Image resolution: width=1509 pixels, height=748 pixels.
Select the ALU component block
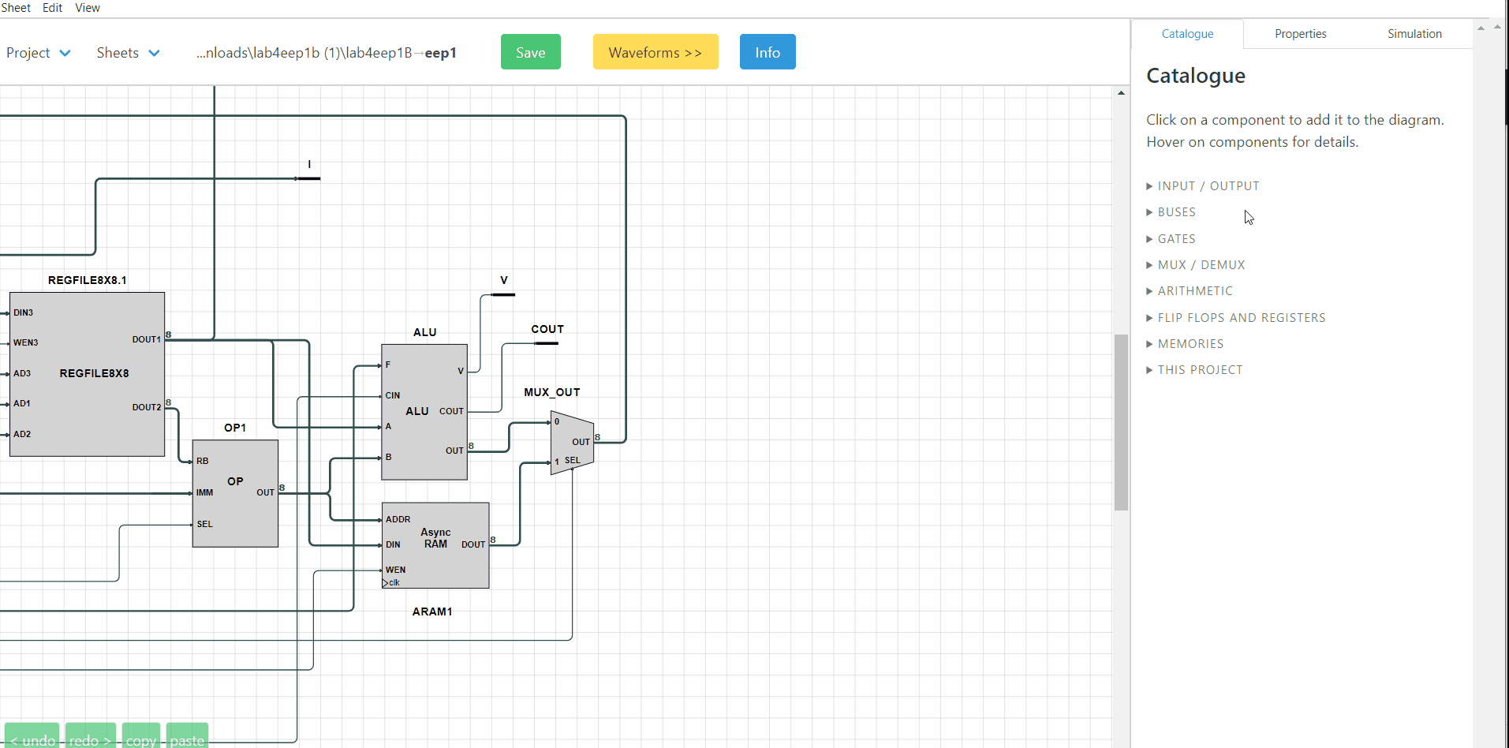pyautogui.click(x=424, y=442)
